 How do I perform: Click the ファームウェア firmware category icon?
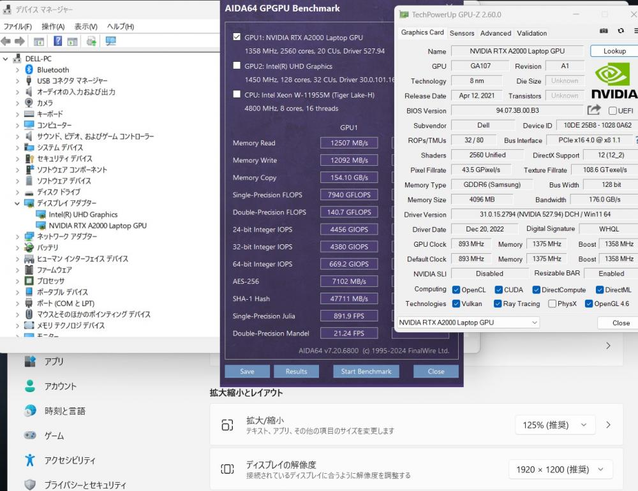(x=29, y=270)
